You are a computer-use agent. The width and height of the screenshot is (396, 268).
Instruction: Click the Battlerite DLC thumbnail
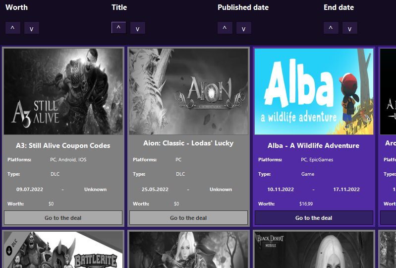(63, 251)
